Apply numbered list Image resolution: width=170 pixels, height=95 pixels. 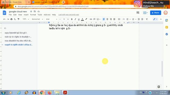point(133,19)
